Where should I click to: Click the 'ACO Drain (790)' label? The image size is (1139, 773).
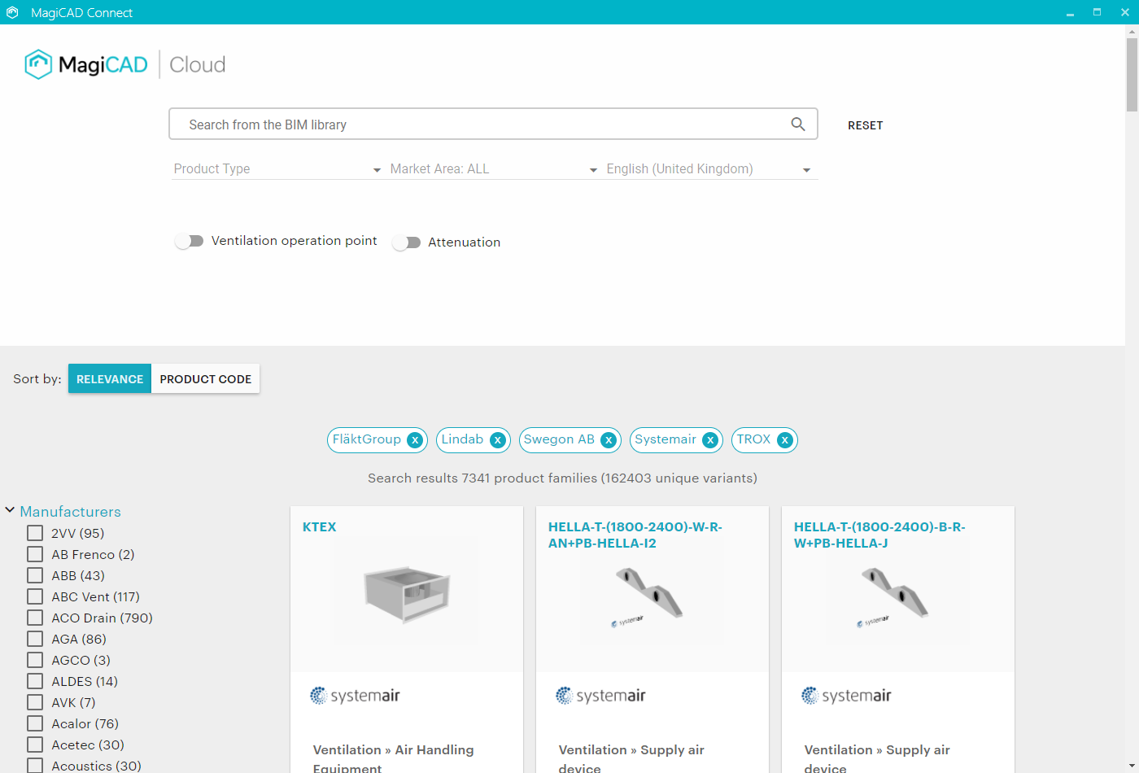[102, 618]
